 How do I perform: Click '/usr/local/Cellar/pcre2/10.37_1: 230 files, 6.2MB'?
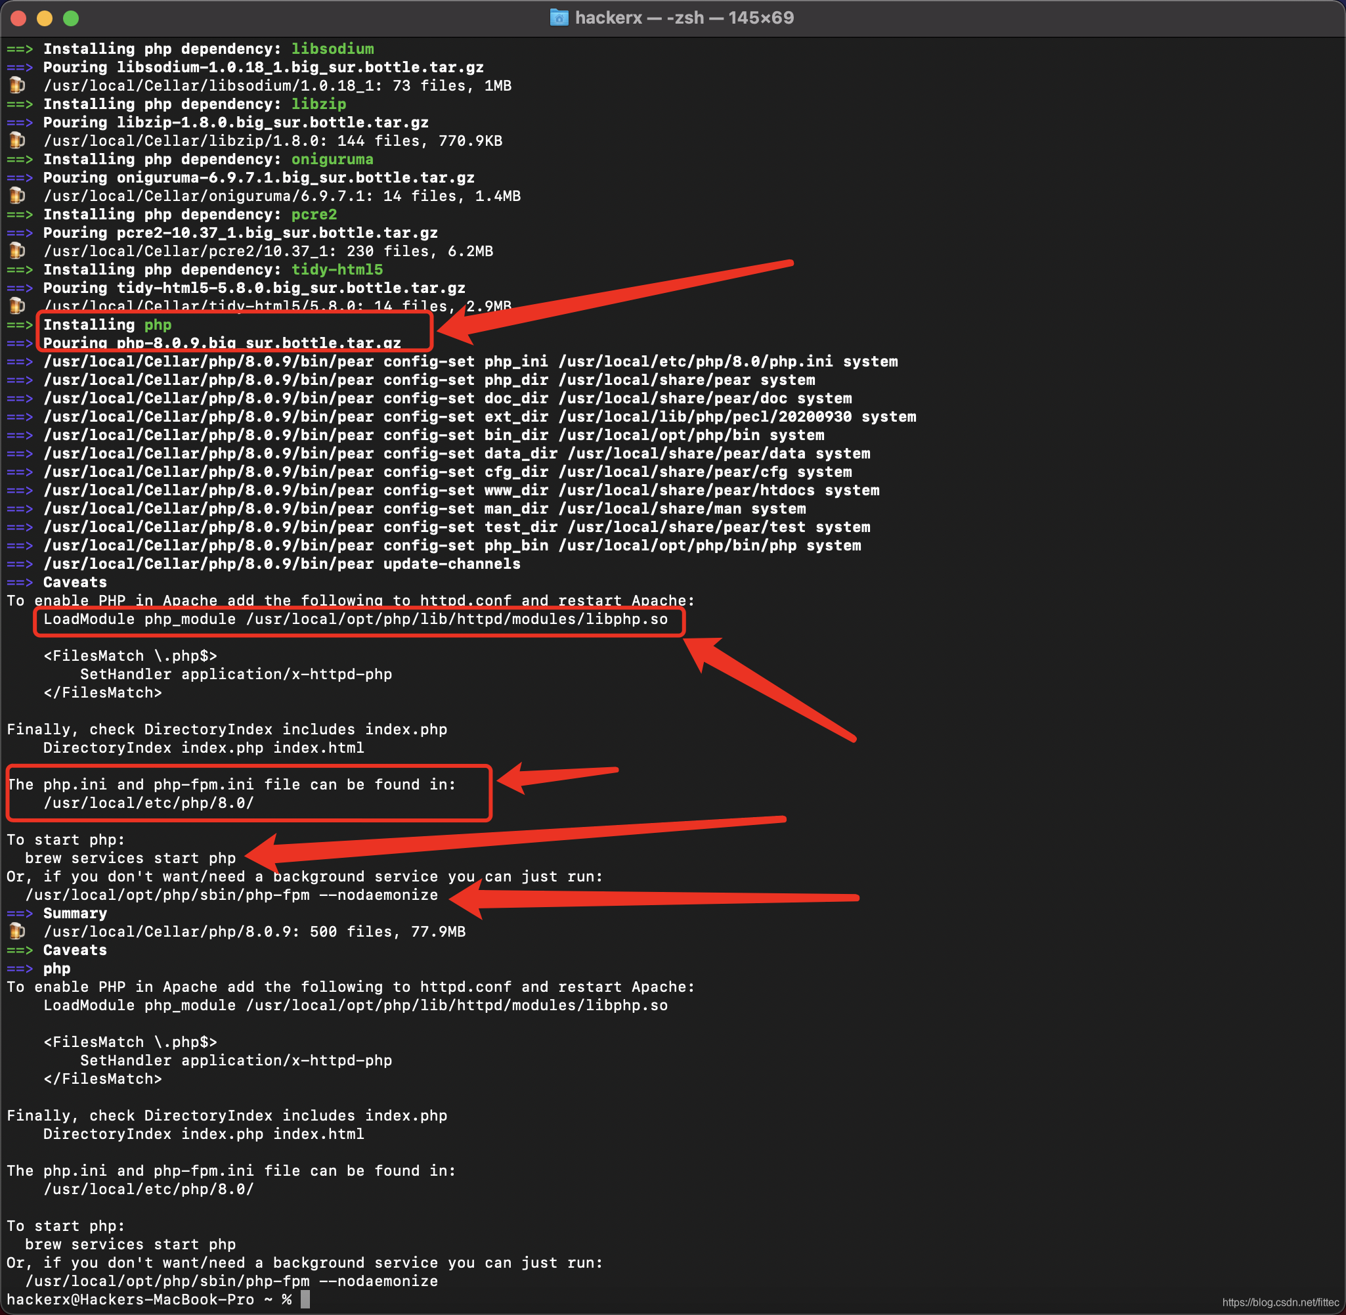268,252
